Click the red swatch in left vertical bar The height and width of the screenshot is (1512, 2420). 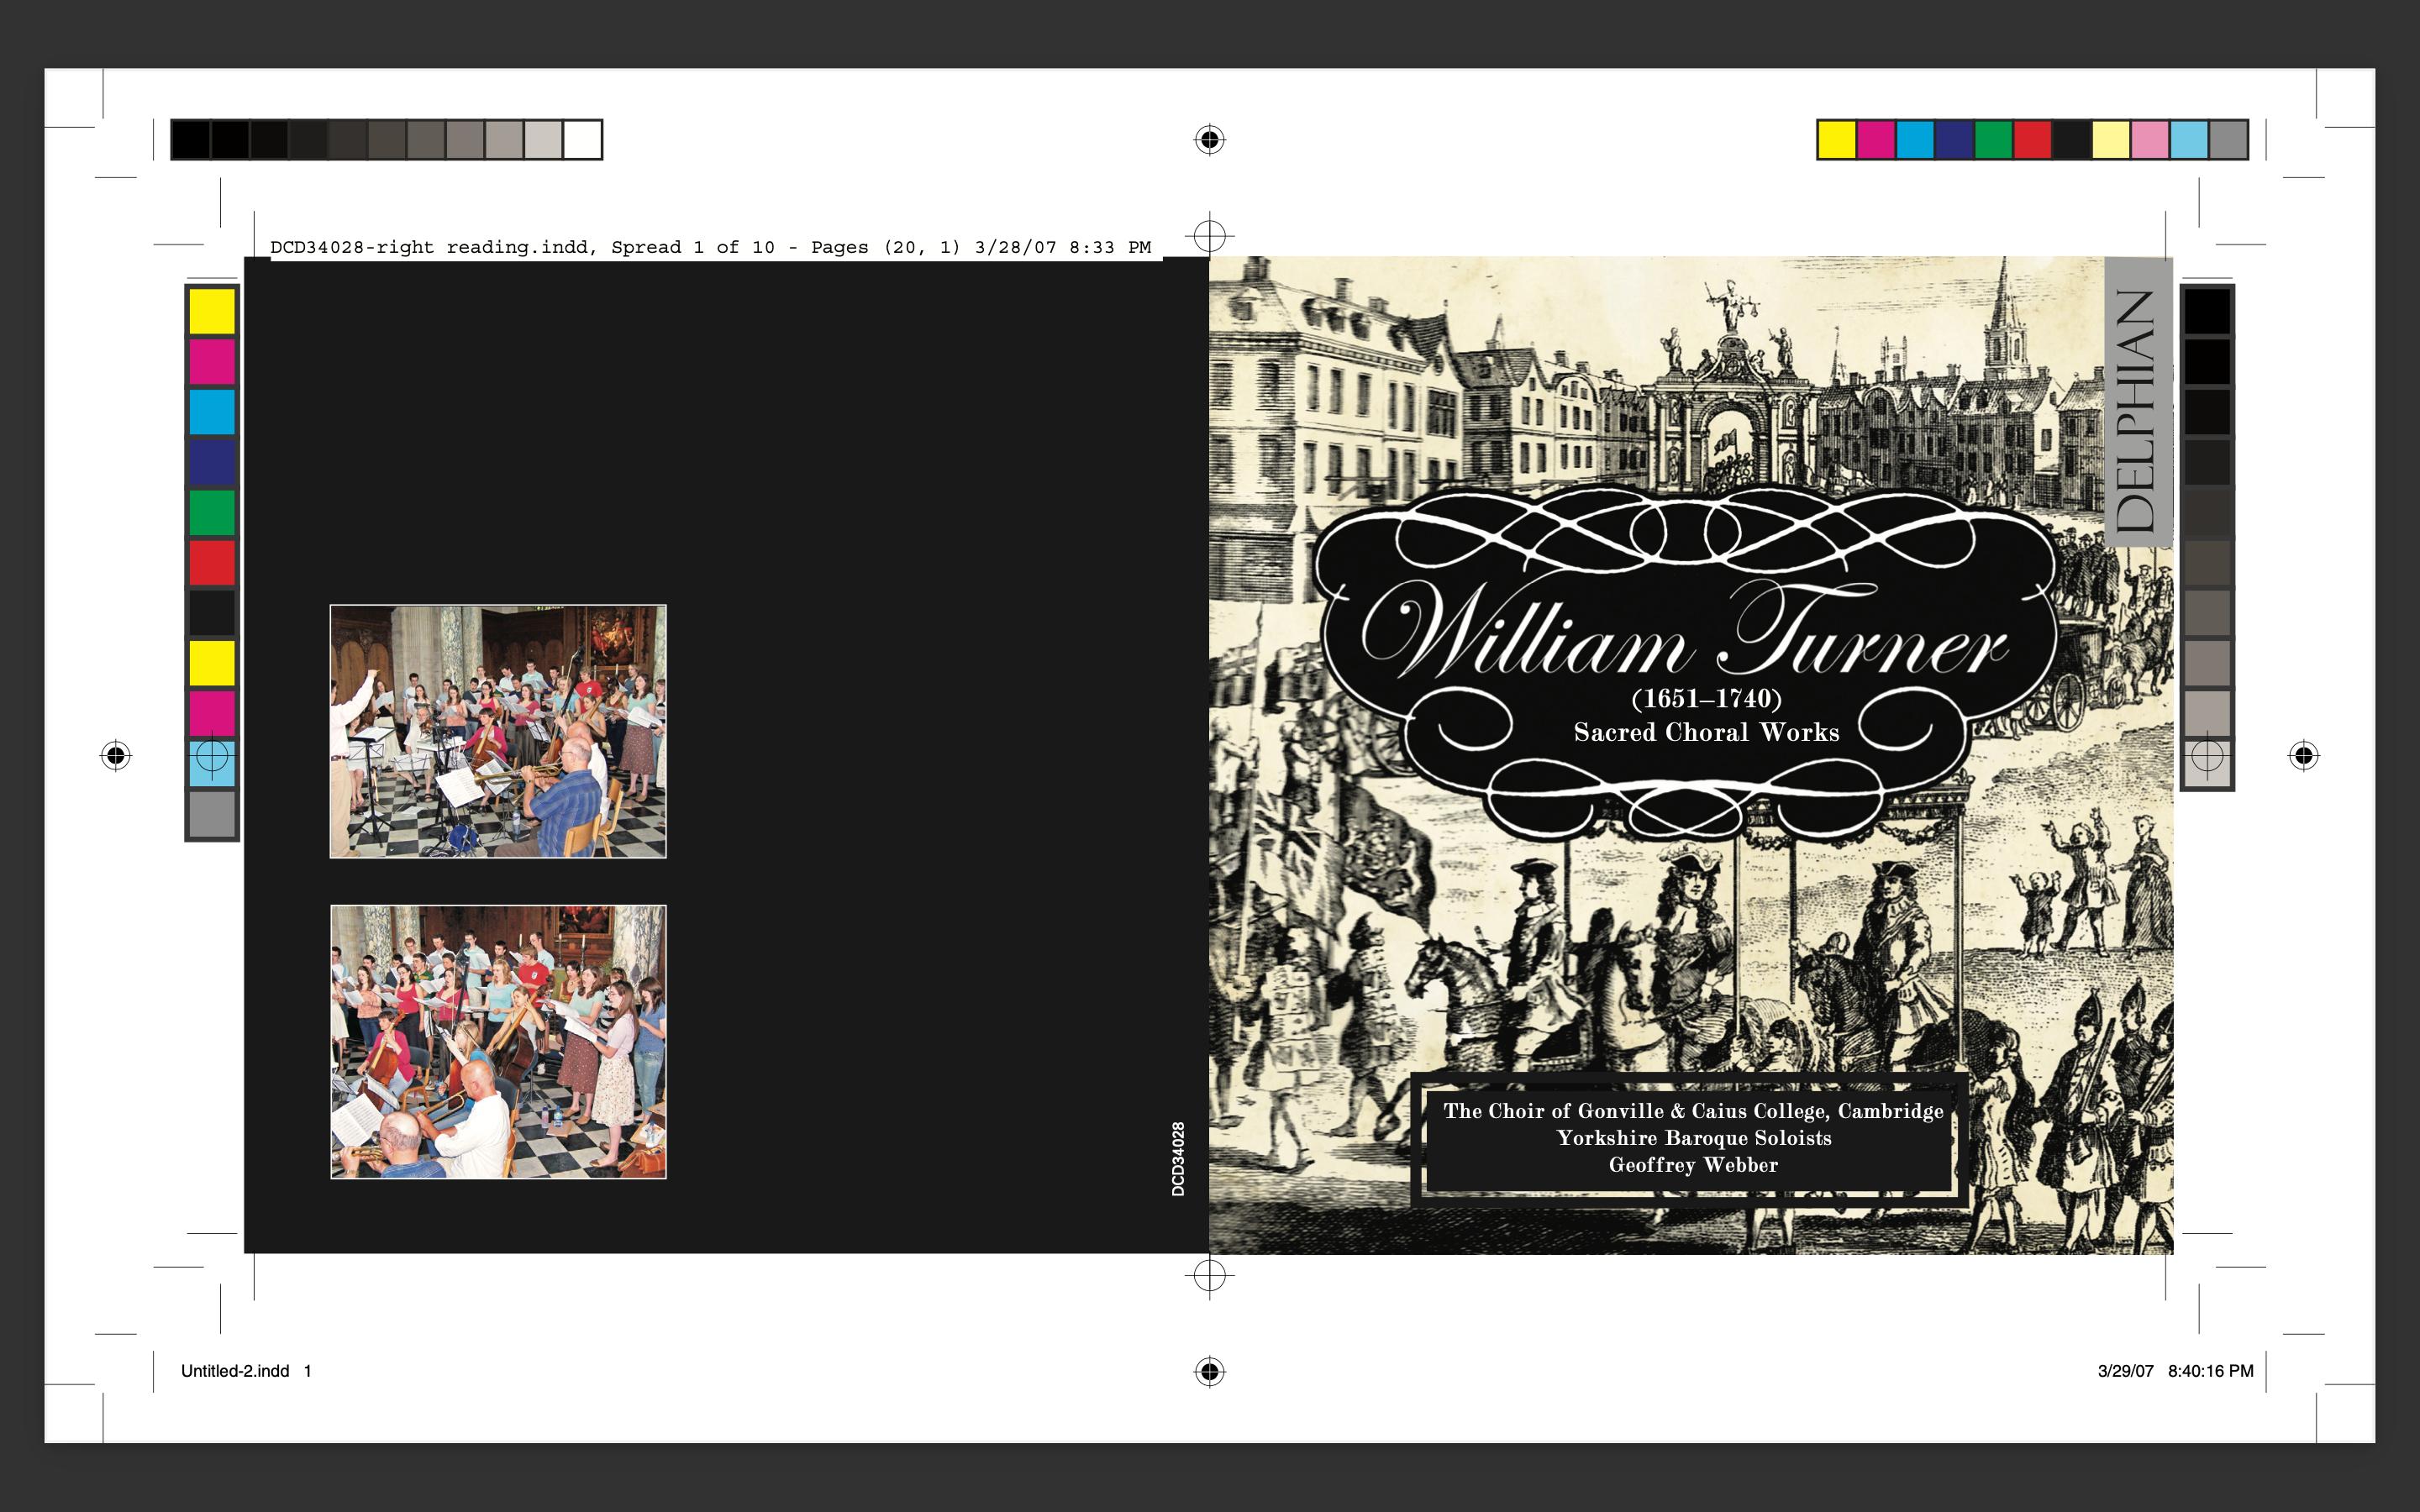(212, 562)
